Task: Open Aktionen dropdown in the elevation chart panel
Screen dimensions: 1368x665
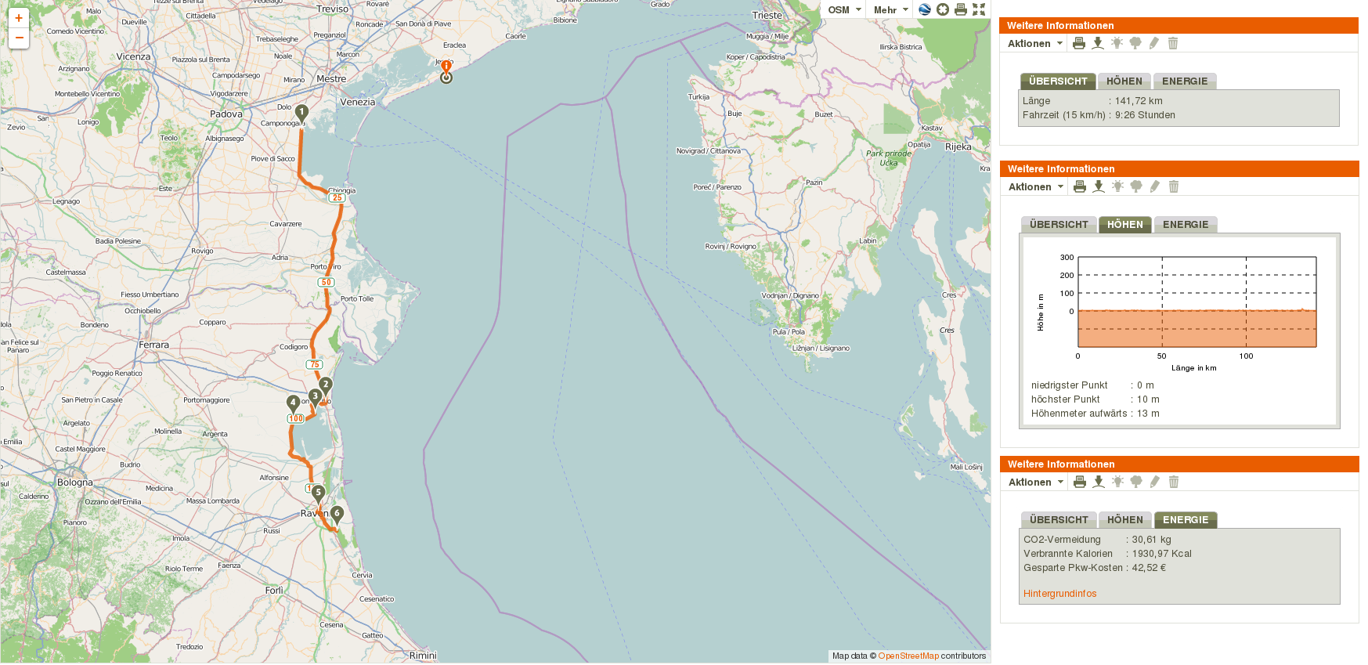Action: 1036,187
